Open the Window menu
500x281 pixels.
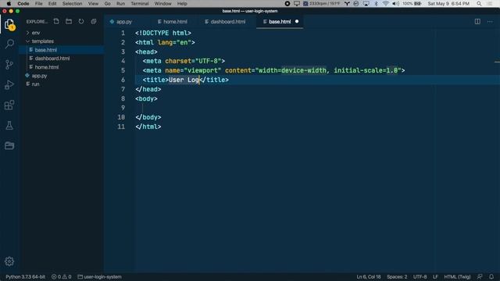162,3
